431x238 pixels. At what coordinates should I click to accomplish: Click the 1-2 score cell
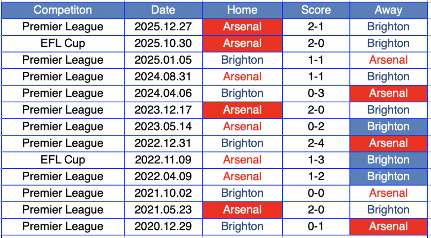316,176
